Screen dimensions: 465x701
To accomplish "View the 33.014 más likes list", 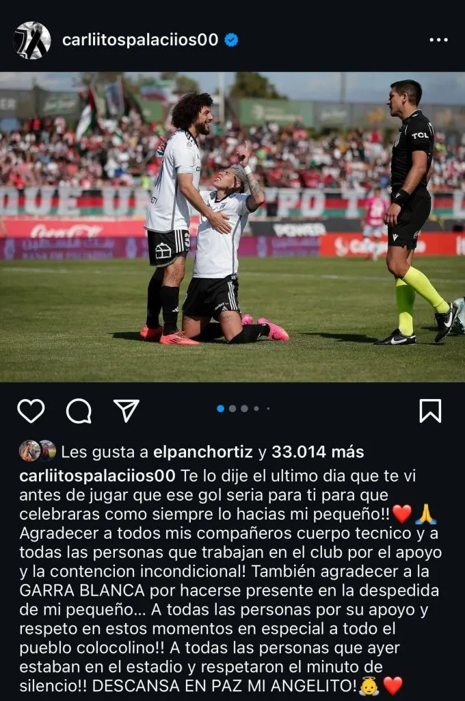I will point(317,452).
